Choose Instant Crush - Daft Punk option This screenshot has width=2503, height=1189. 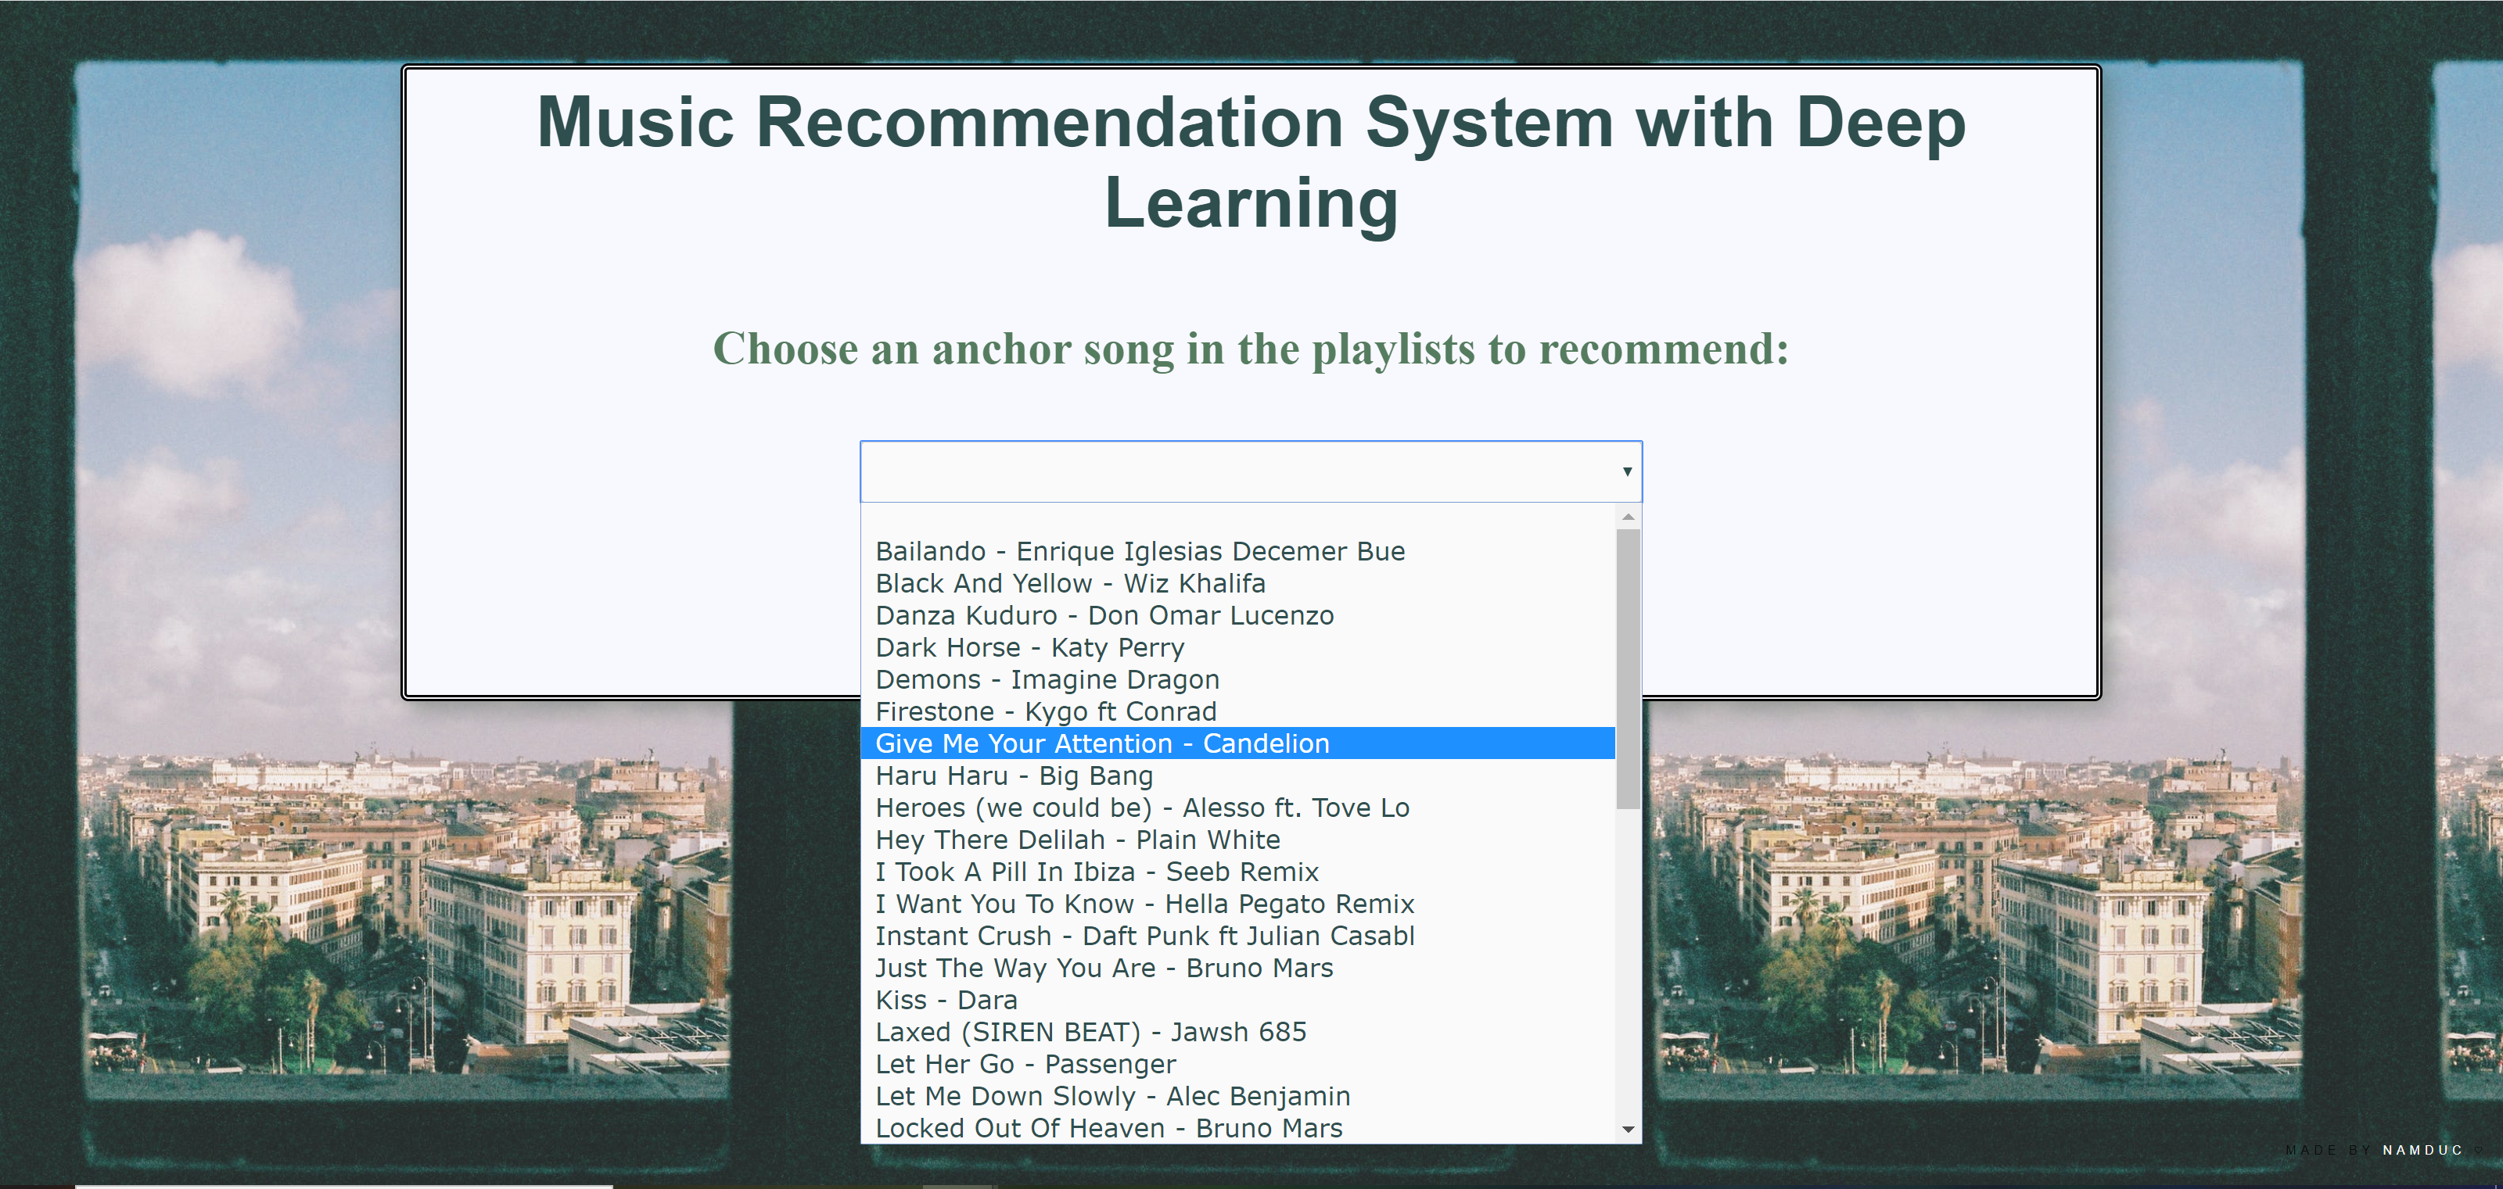pyautogui.click(x=1144, y=937)
